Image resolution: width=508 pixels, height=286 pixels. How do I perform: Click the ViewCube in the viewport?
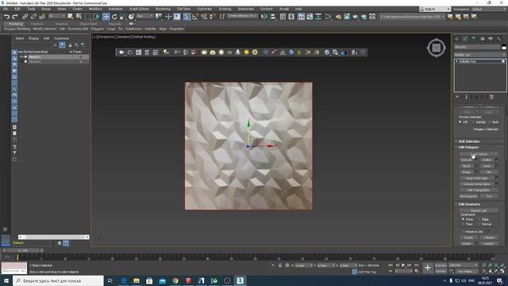click(x=436, y=48)
